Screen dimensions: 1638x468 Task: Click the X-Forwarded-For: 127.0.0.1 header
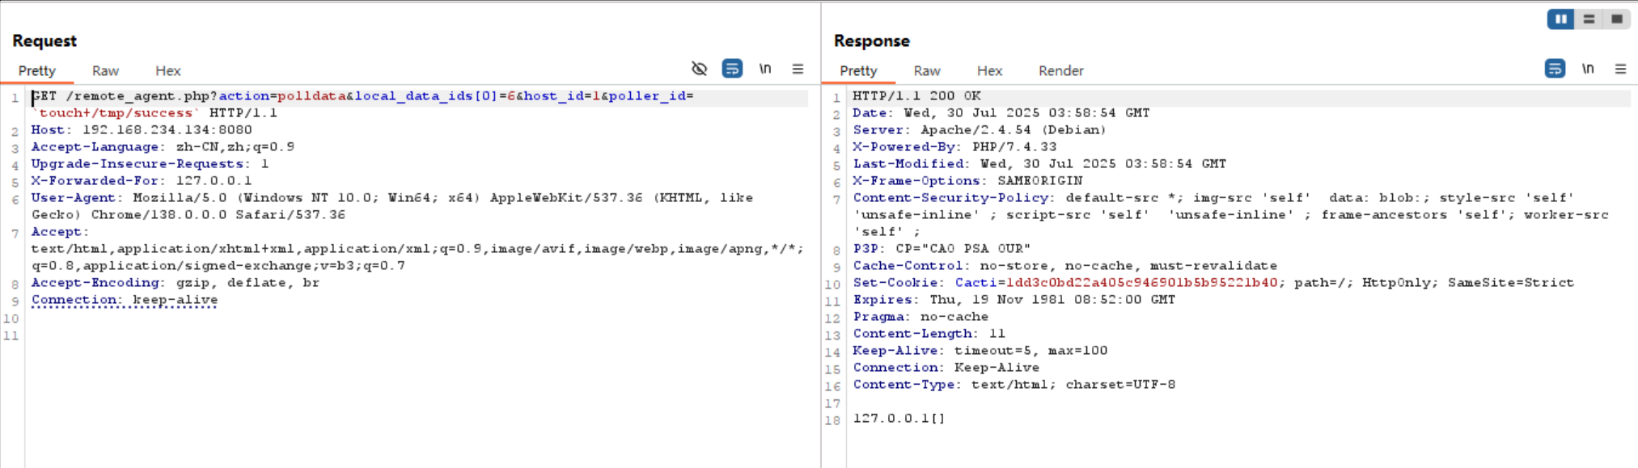(142, 181)
